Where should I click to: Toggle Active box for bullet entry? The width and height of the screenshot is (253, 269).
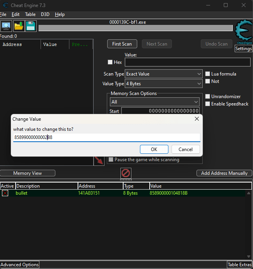[5, 193]
